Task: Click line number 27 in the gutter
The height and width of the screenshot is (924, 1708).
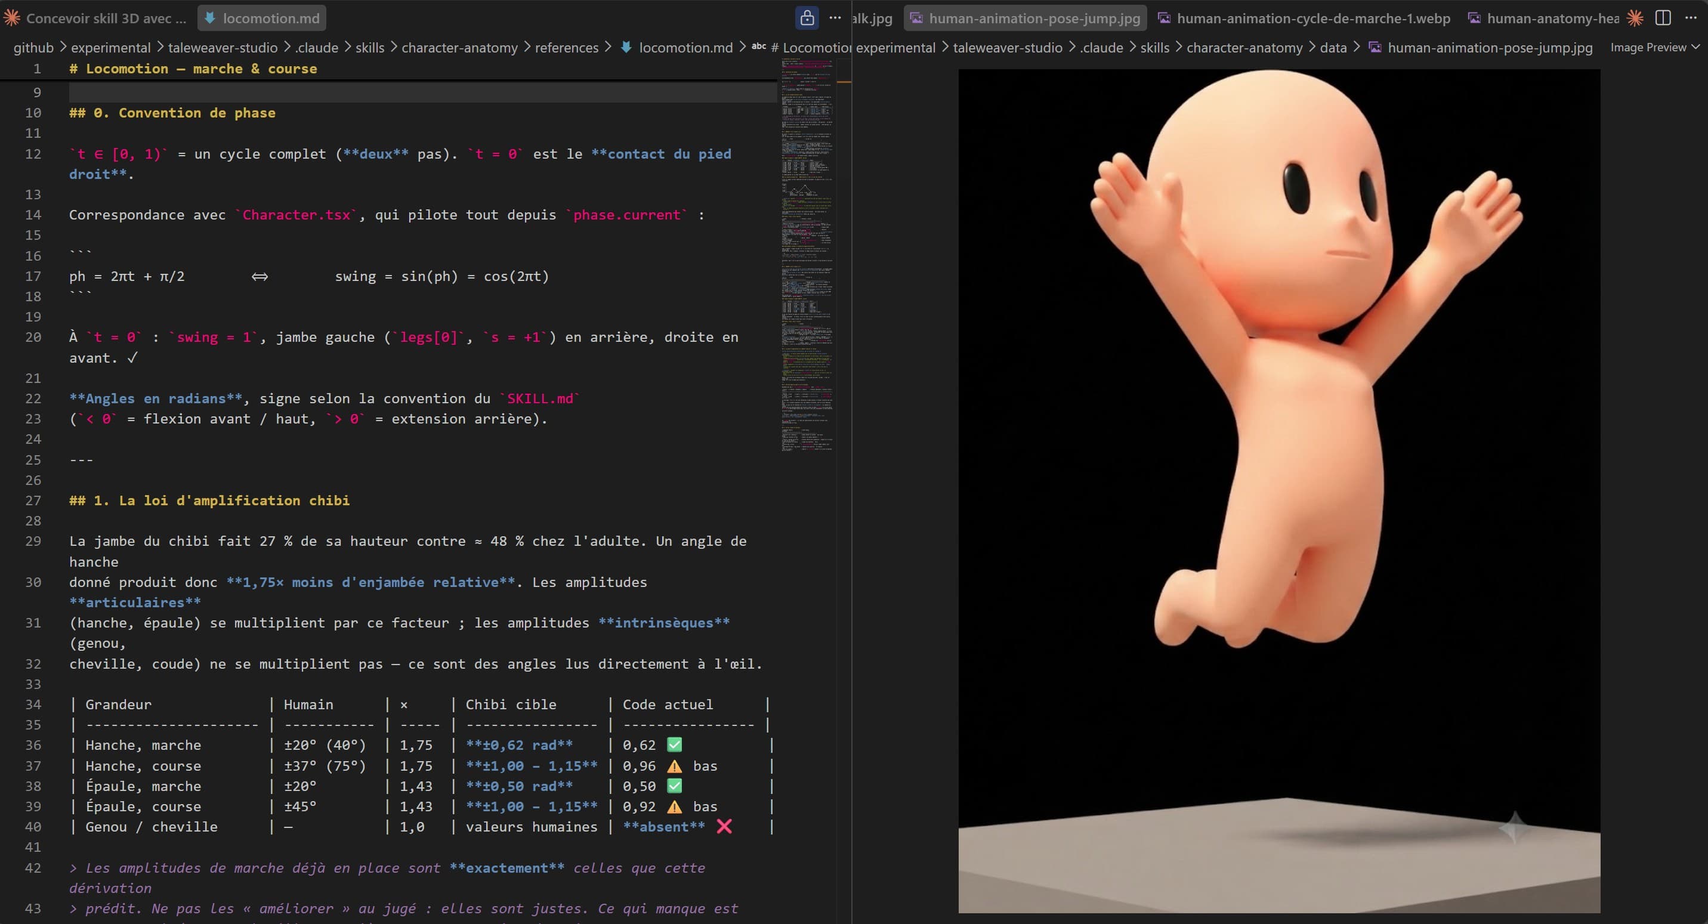Action: click(33, 500)
